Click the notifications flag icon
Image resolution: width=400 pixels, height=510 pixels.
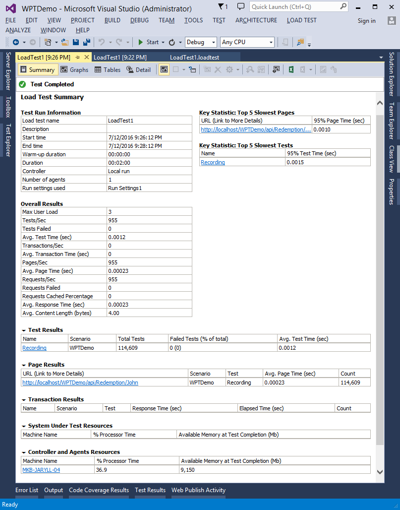[223, 6]
